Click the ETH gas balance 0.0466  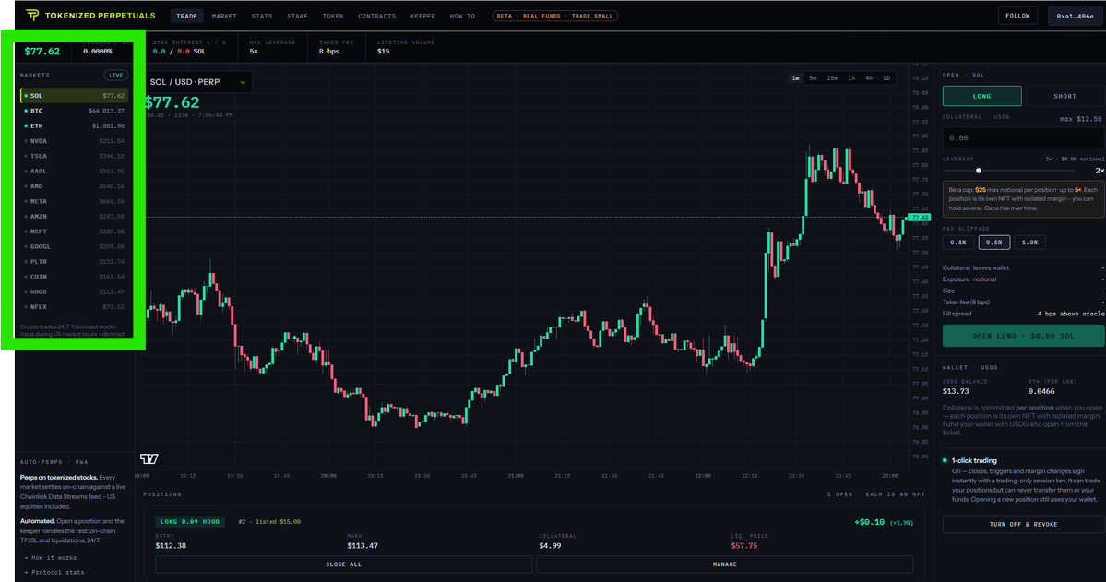1041,391
